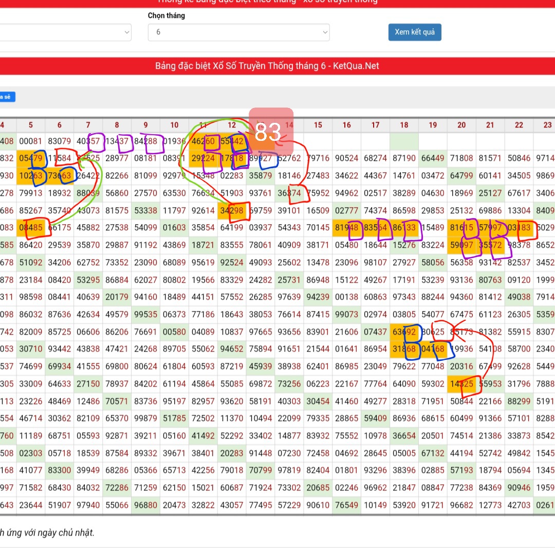The width and height of the screenshot is (555, 548).
Task: Select the green cell with number 53338
Action: coord(145,211)
